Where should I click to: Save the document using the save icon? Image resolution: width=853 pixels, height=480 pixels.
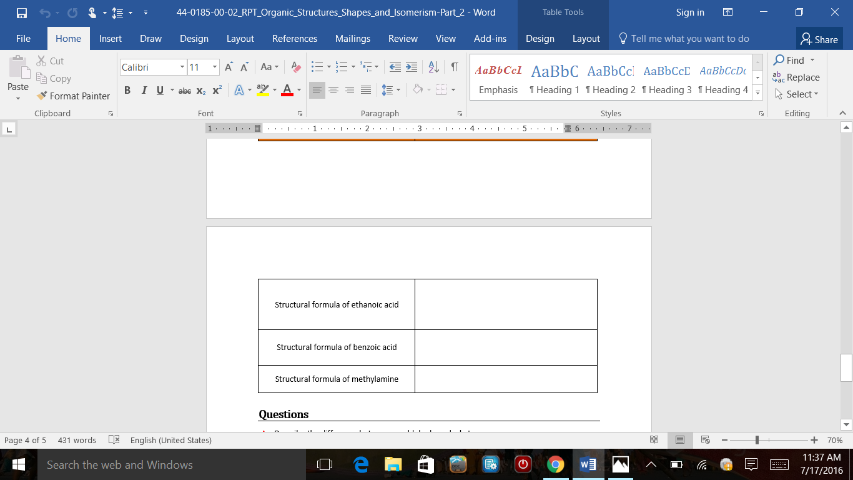point(22,12)
